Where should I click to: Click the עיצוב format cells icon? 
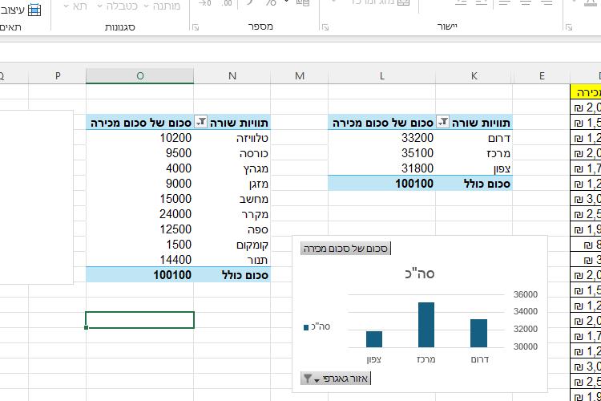tap(34, 10)
